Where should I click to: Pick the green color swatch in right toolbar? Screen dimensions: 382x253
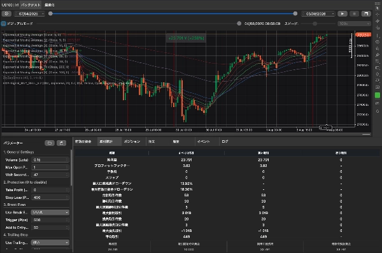[378, 95]
